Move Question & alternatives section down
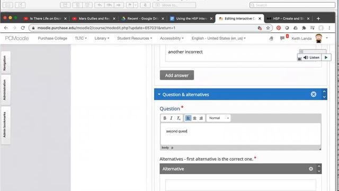The height and width of the screenshot is (191, 339). click(x=324, y=97)
